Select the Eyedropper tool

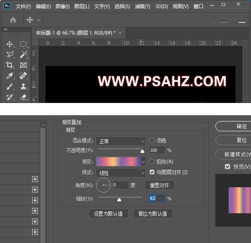coord(10,76)
